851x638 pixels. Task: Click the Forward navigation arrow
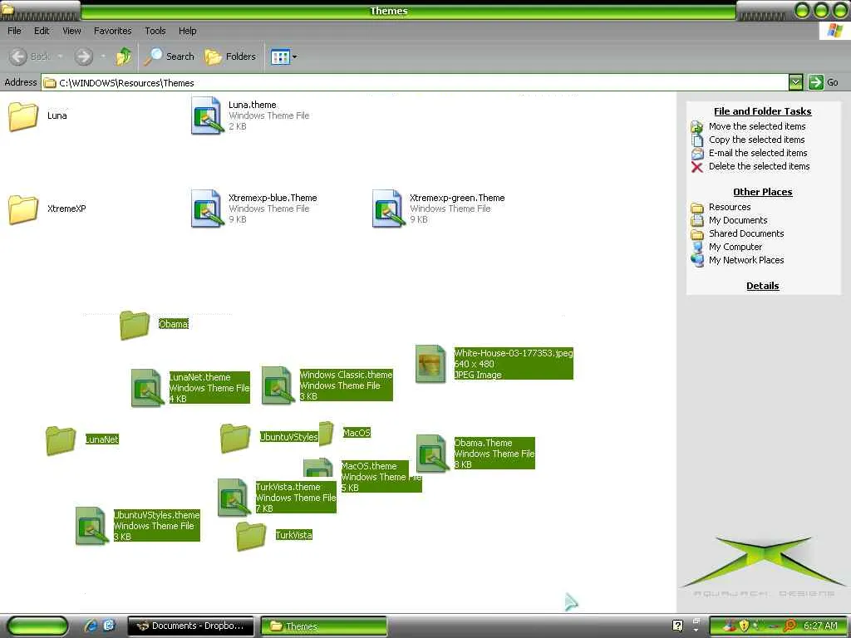click(x=84, y=56)
